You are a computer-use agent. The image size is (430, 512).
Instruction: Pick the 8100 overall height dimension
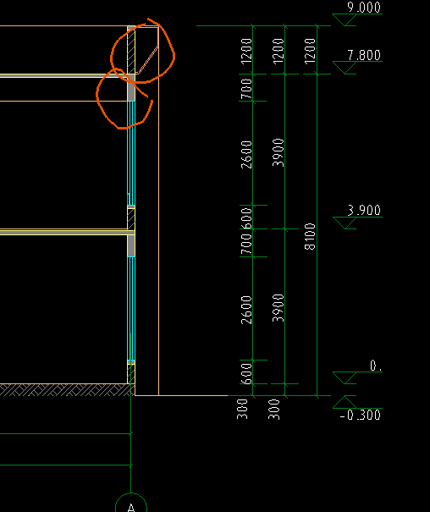coord(310,236)
